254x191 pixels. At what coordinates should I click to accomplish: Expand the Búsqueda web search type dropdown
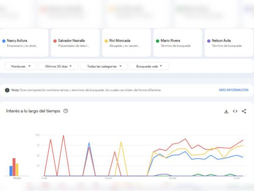[149, 66]
